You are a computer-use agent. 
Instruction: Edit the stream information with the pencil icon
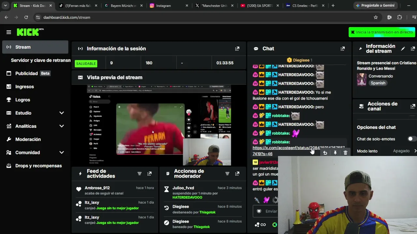[x=403, y=49]
